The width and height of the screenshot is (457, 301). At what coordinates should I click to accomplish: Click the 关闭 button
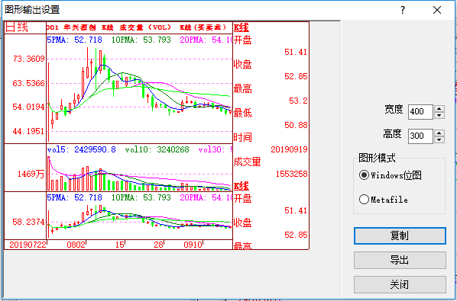[400, 284]
